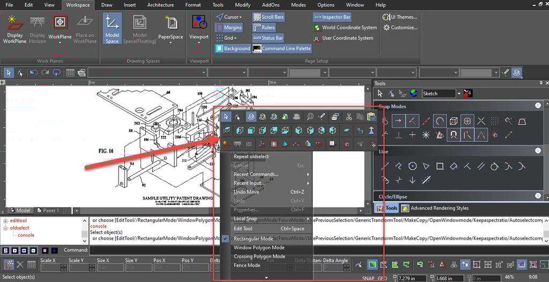
Task: Click the Paste clipboard icon in floating toolbar
Action: click(x=372, y=117)
